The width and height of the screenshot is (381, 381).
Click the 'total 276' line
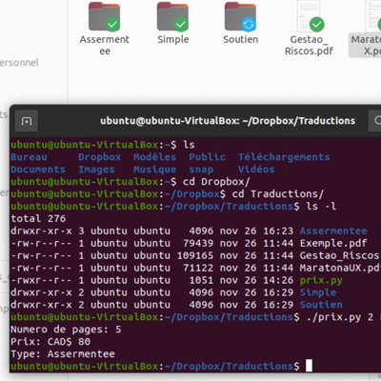[38, 219]
